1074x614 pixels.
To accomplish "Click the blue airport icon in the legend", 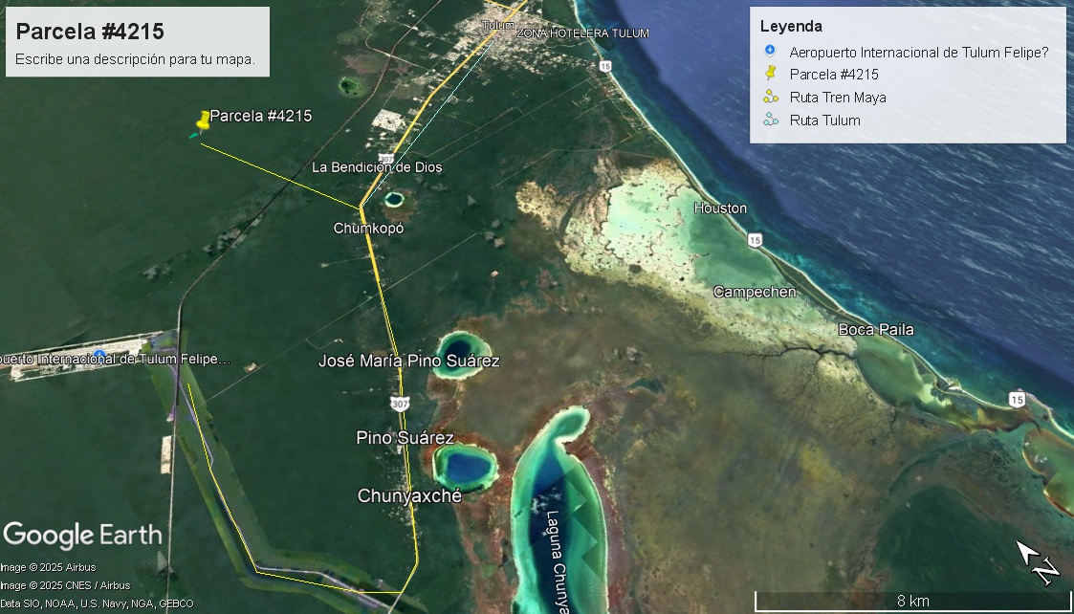I will 770,52.
